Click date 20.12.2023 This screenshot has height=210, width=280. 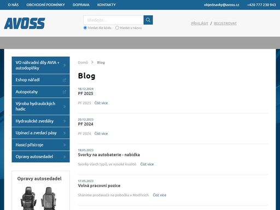pyautogui.click(x=86, y=119)
